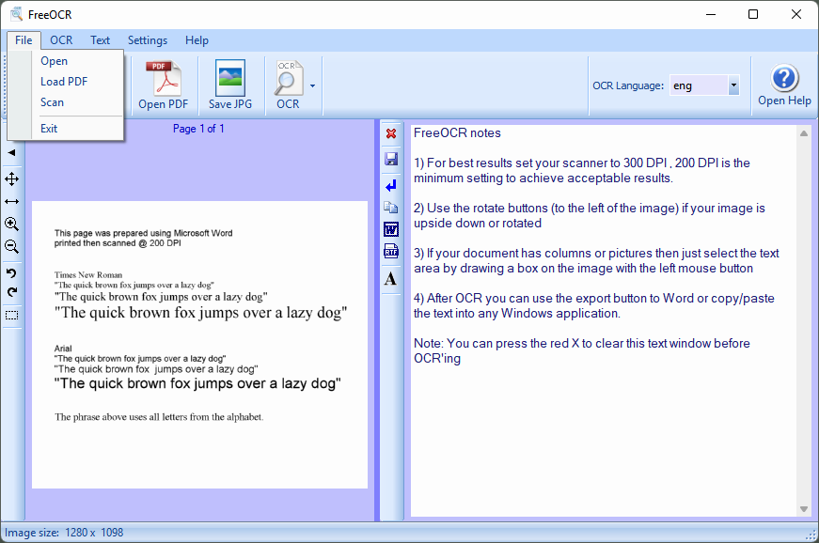Viewport: 819px width, 543px height.
Task: Click the Open PDF toolbar button
Action: pyautogui.click(x=164, y=85)
